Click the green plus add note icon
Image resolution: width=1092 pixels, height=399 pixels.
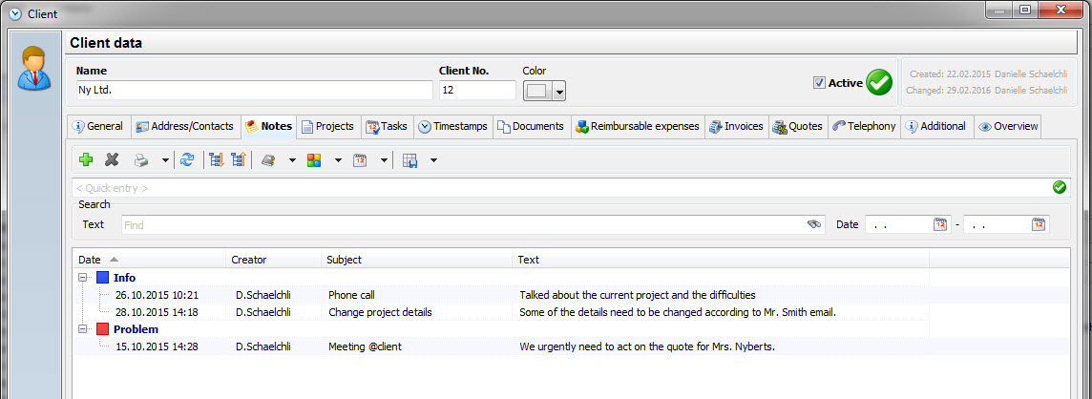[x=86, y=160]
